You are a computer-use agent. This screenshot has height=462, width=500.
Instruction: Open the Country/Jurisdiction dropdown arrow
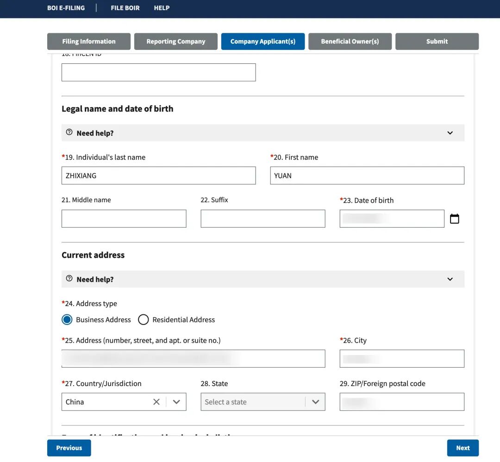coord(176,402)
